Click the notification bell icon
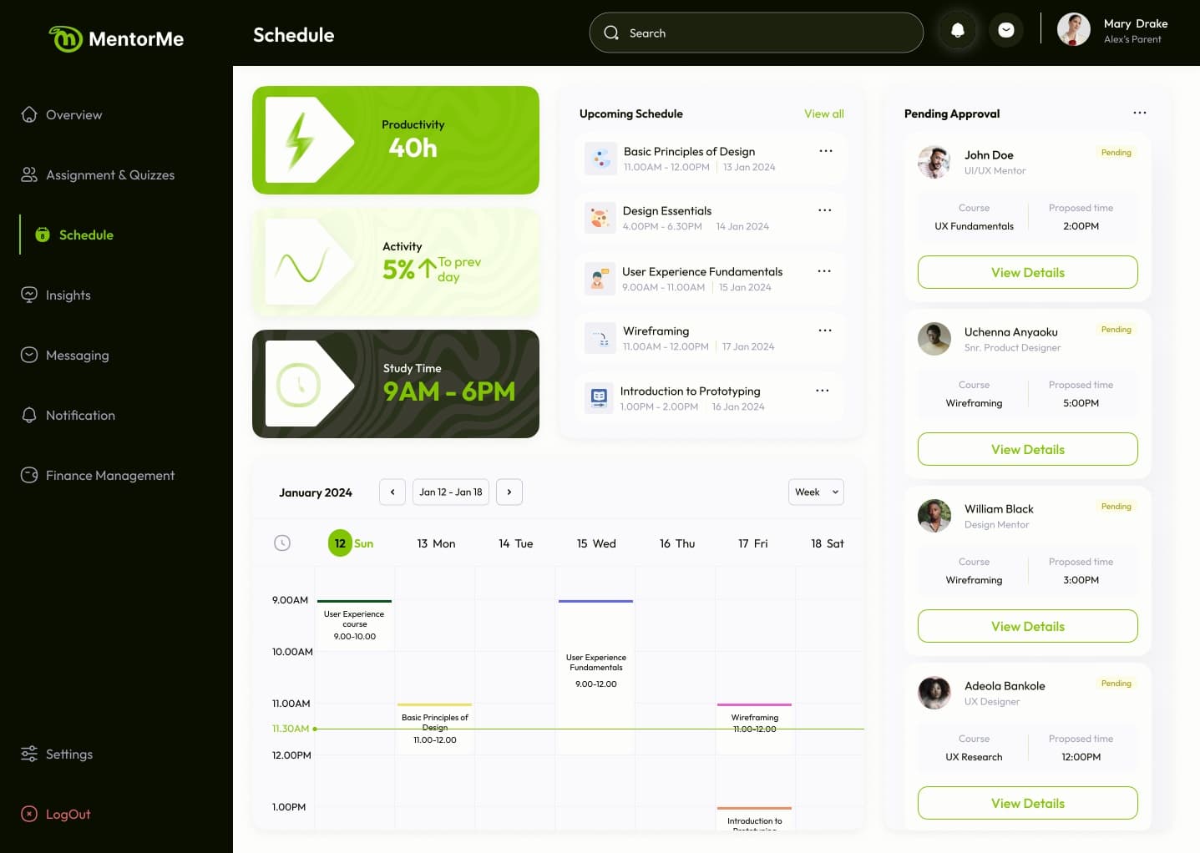The image size is (1200, 853). tap(958, 31)
